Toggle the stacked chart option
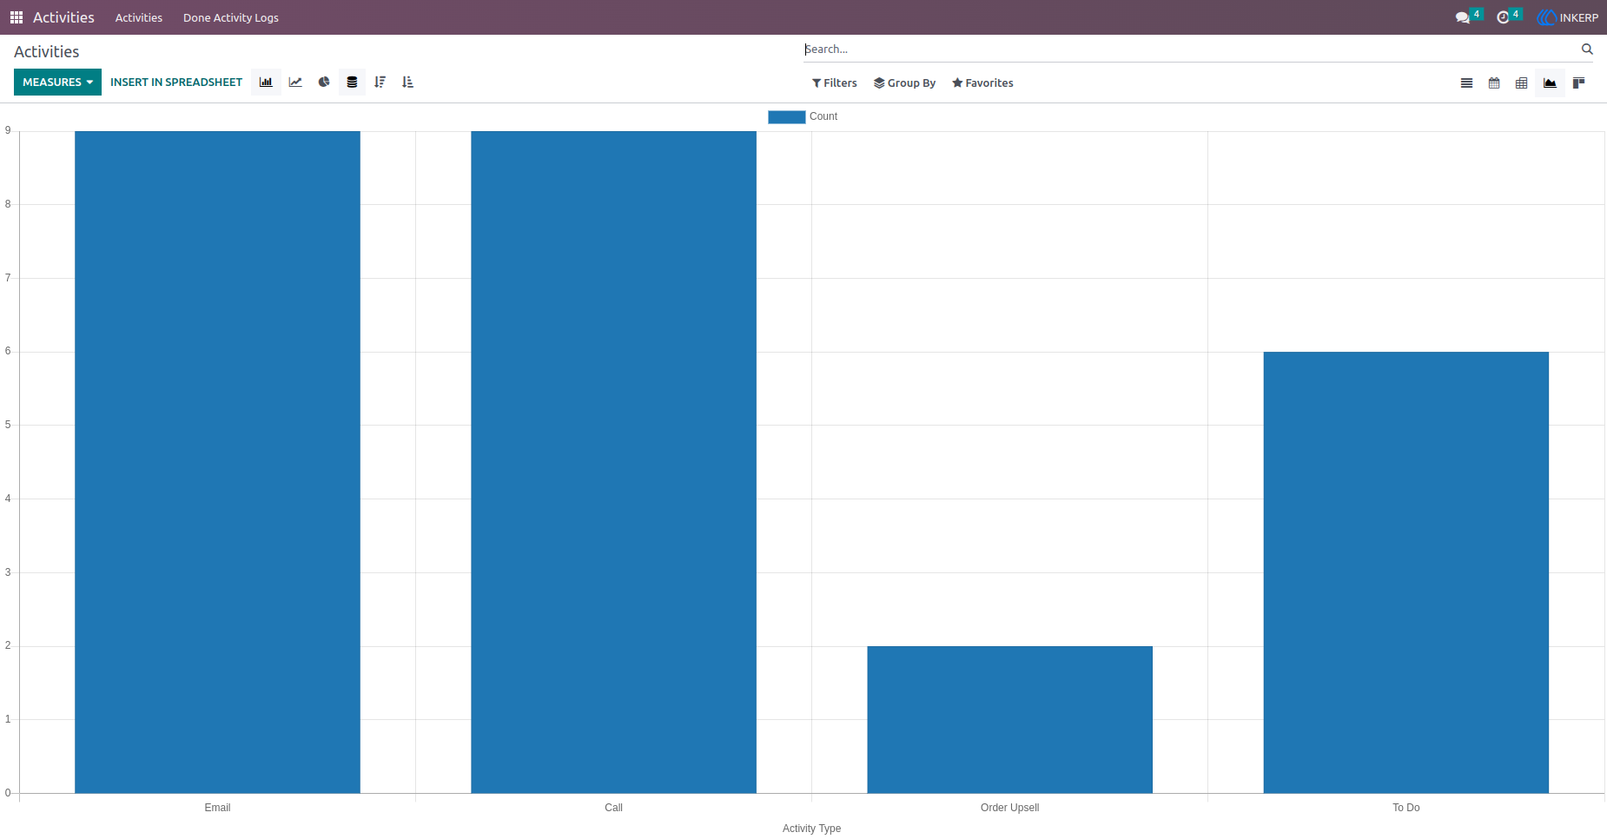1607x839 pixels. point(352,83)
